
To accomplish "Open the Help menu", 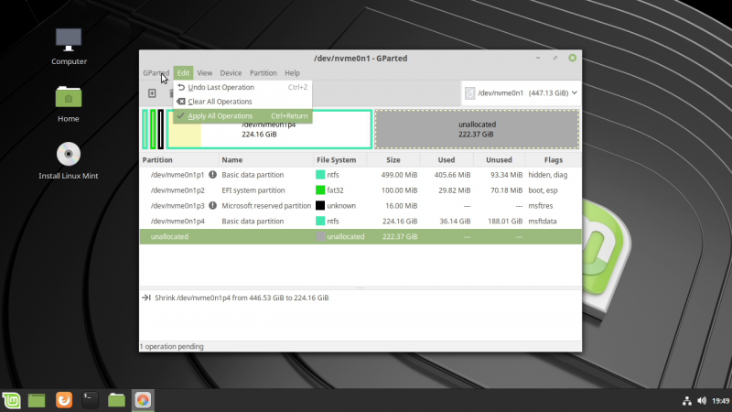I will (x=292, y=73).
